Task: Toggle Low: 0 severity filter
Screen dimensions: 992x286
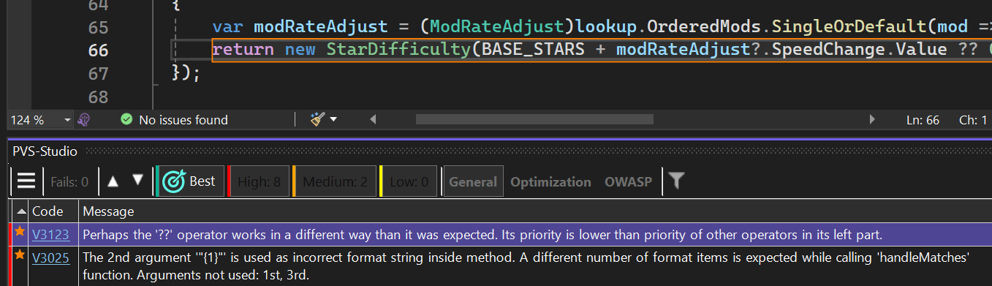Action: [408, 181]
